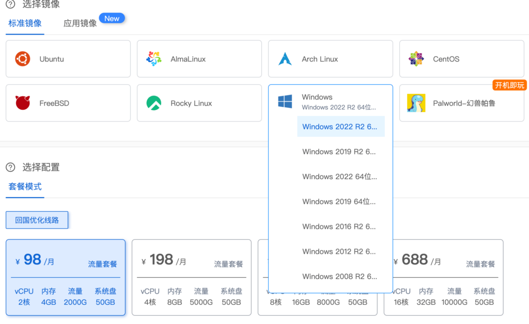
Task: Select Windows 2012 R2 in the dropdown
Action: (341, 251)
